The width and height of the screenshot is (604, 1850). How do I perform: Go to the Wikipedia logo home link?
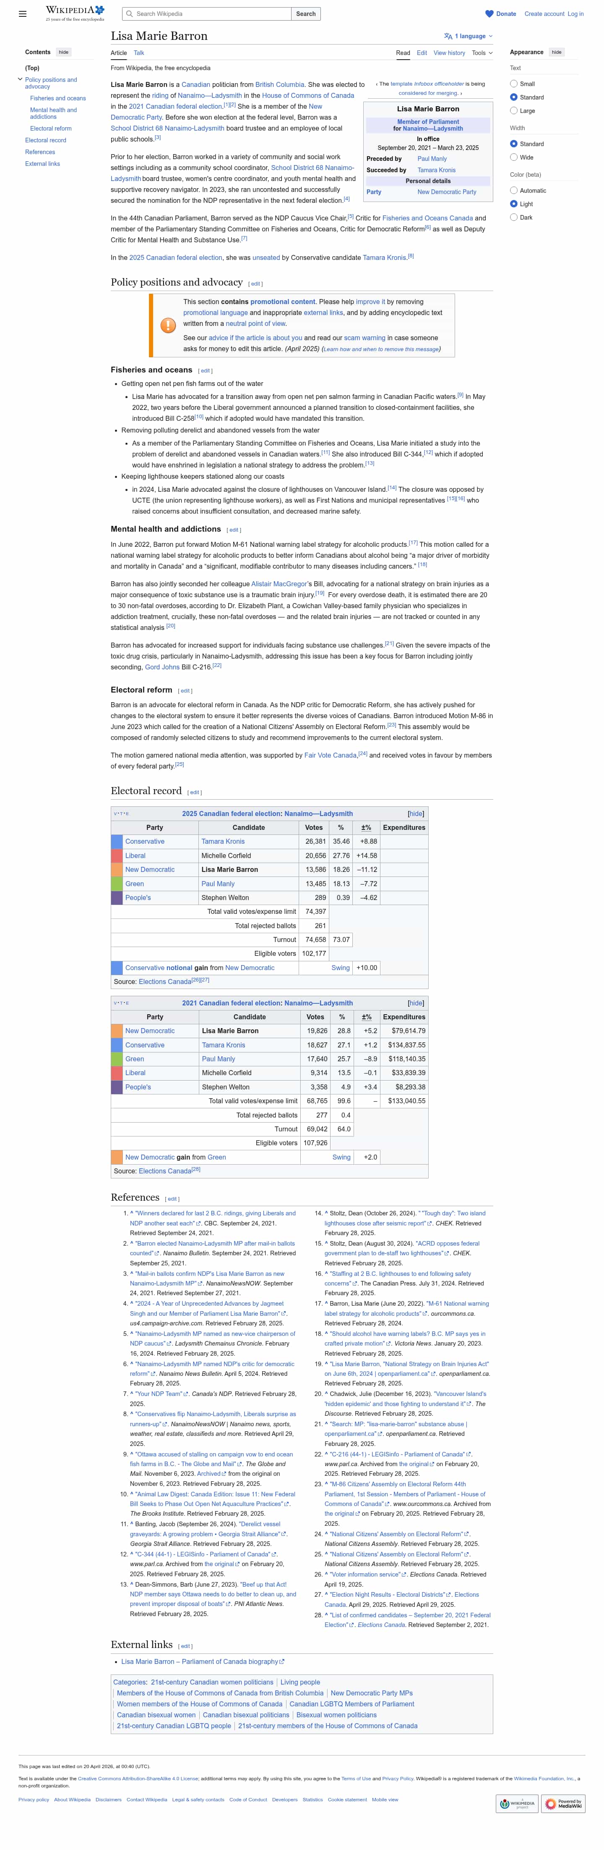pos(75,13)
